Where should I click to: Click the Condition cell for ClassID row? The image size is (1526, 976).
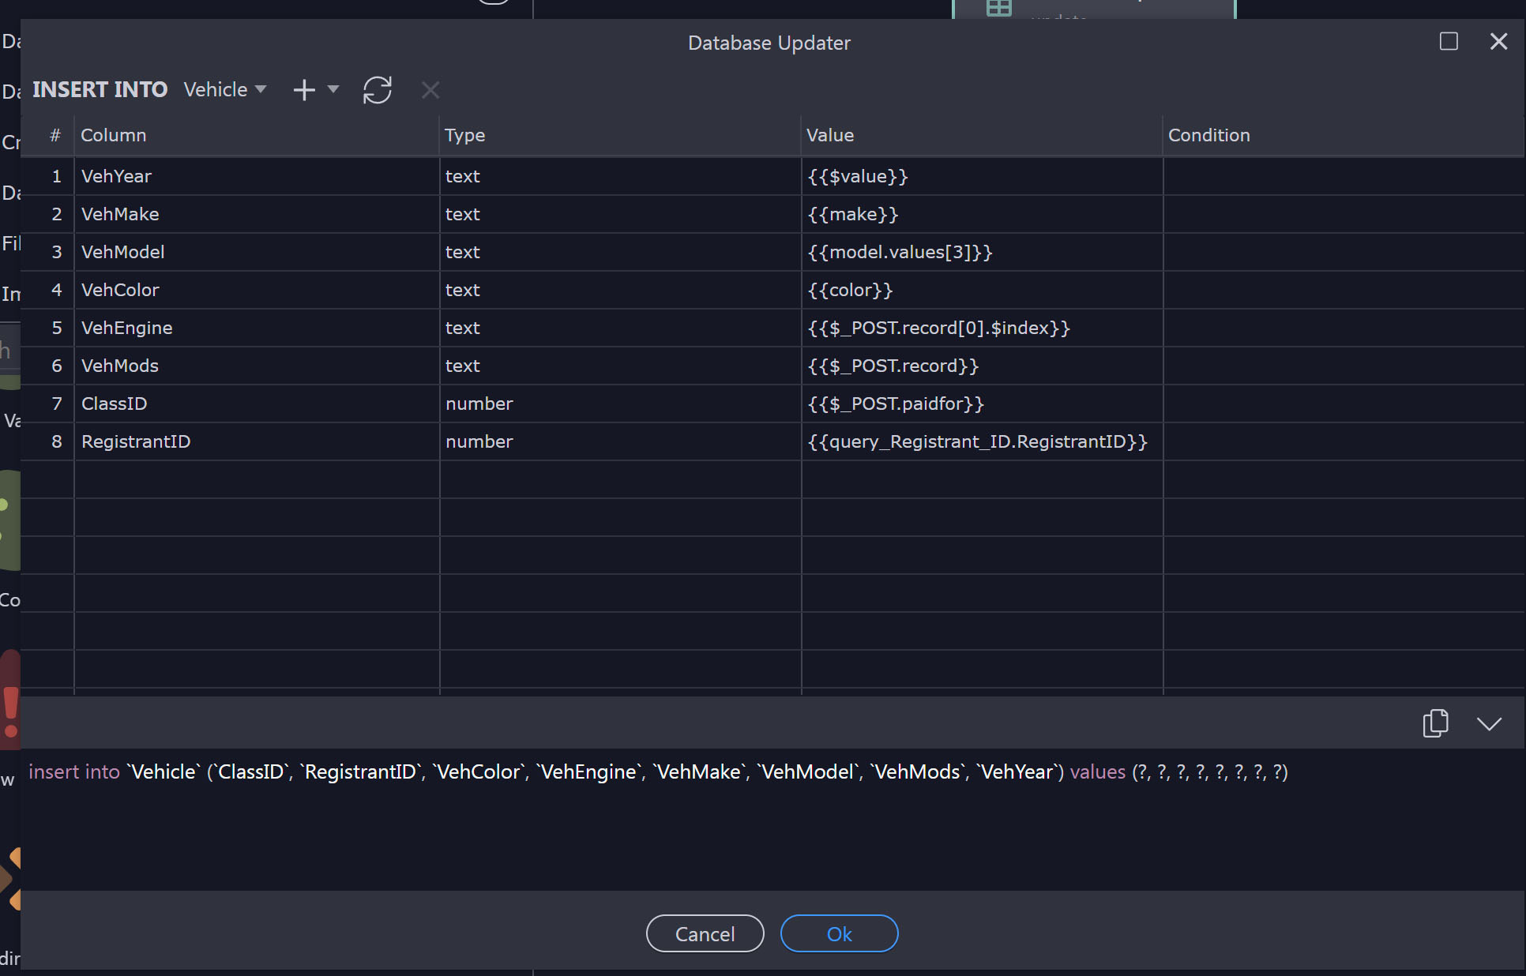[x=1344, y=404]
